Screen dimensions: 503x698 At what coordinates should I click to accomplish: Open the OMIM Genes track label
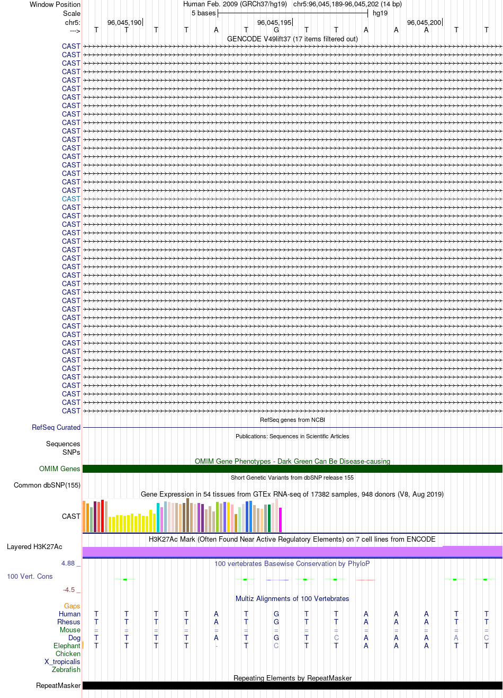coord(60,469)
